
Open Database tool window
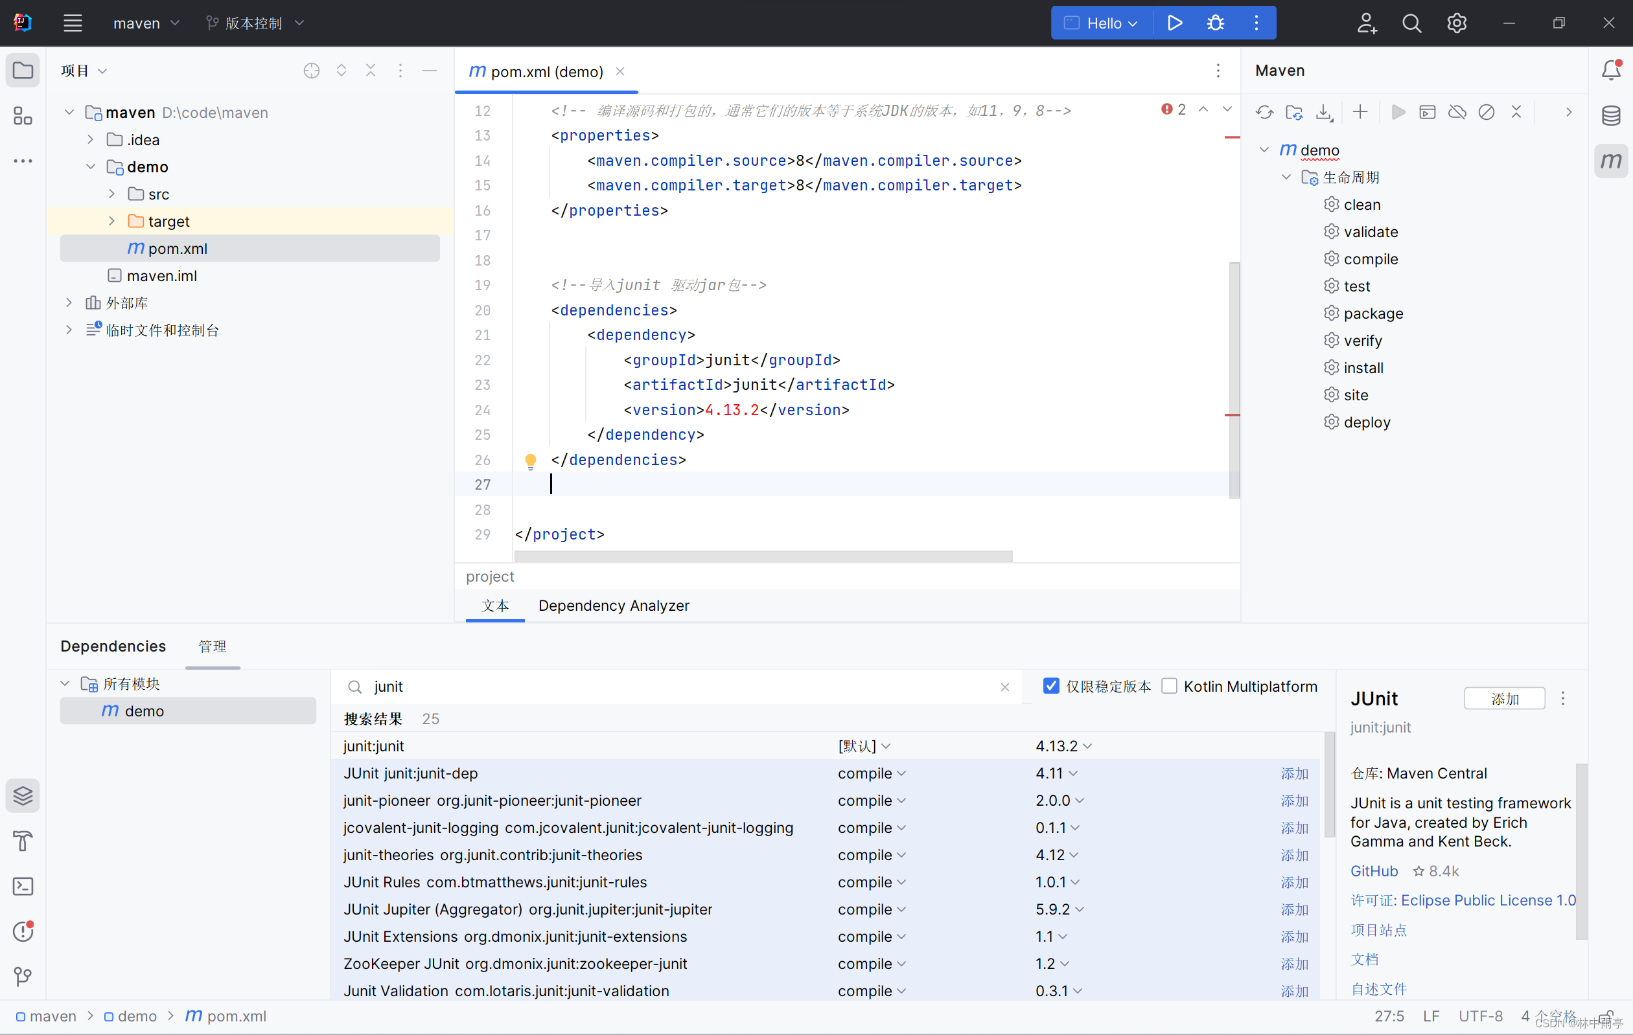[1612, 116]
